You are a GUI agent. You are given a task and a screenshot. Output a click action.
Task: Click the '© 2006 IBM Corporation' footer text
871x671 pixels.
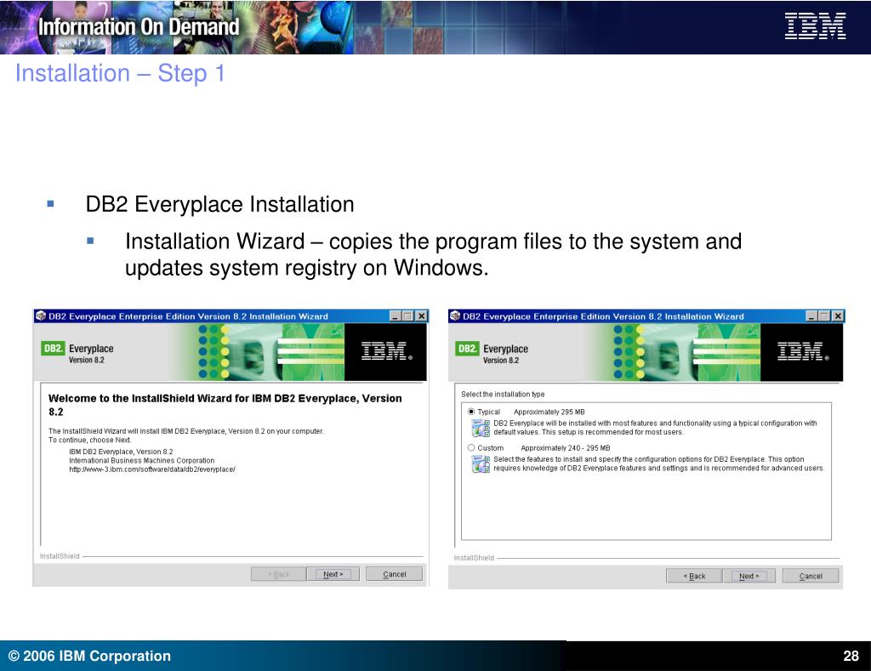coord(89,656)
